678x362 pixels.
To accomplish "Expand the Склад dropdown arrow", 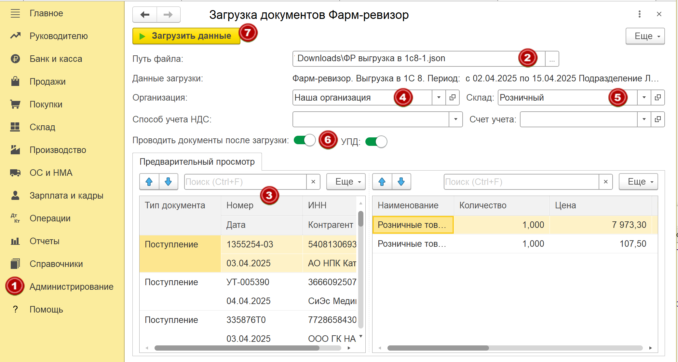I will (644, 97).
